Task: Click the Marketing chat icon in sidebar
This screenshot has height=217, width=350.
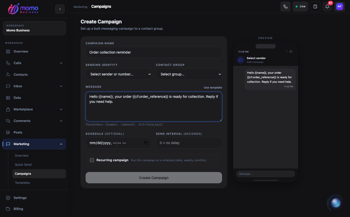Action: pyautogui.click(x=8, y=144)
